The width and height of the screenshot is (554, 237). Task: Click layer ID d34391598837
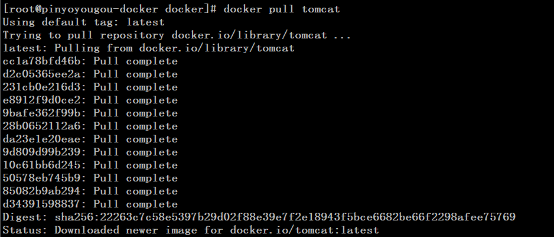coord(42,204)
